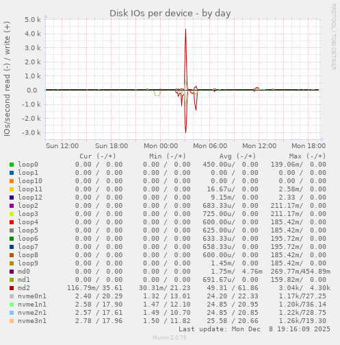Click the md2 dark red legend swatch
340x345 pixels.
coord(12,288)
